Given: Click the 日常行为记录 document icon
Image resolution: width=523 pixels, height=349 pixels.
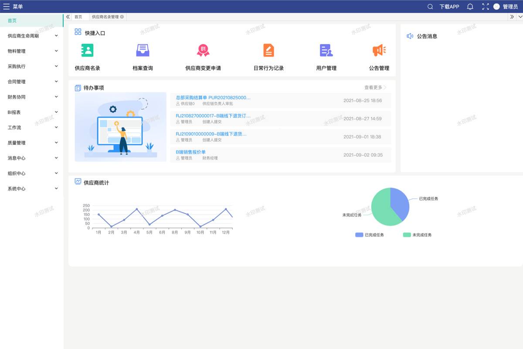Looking at the screenshot, I should pyautogui.click(x=268, y=51).
